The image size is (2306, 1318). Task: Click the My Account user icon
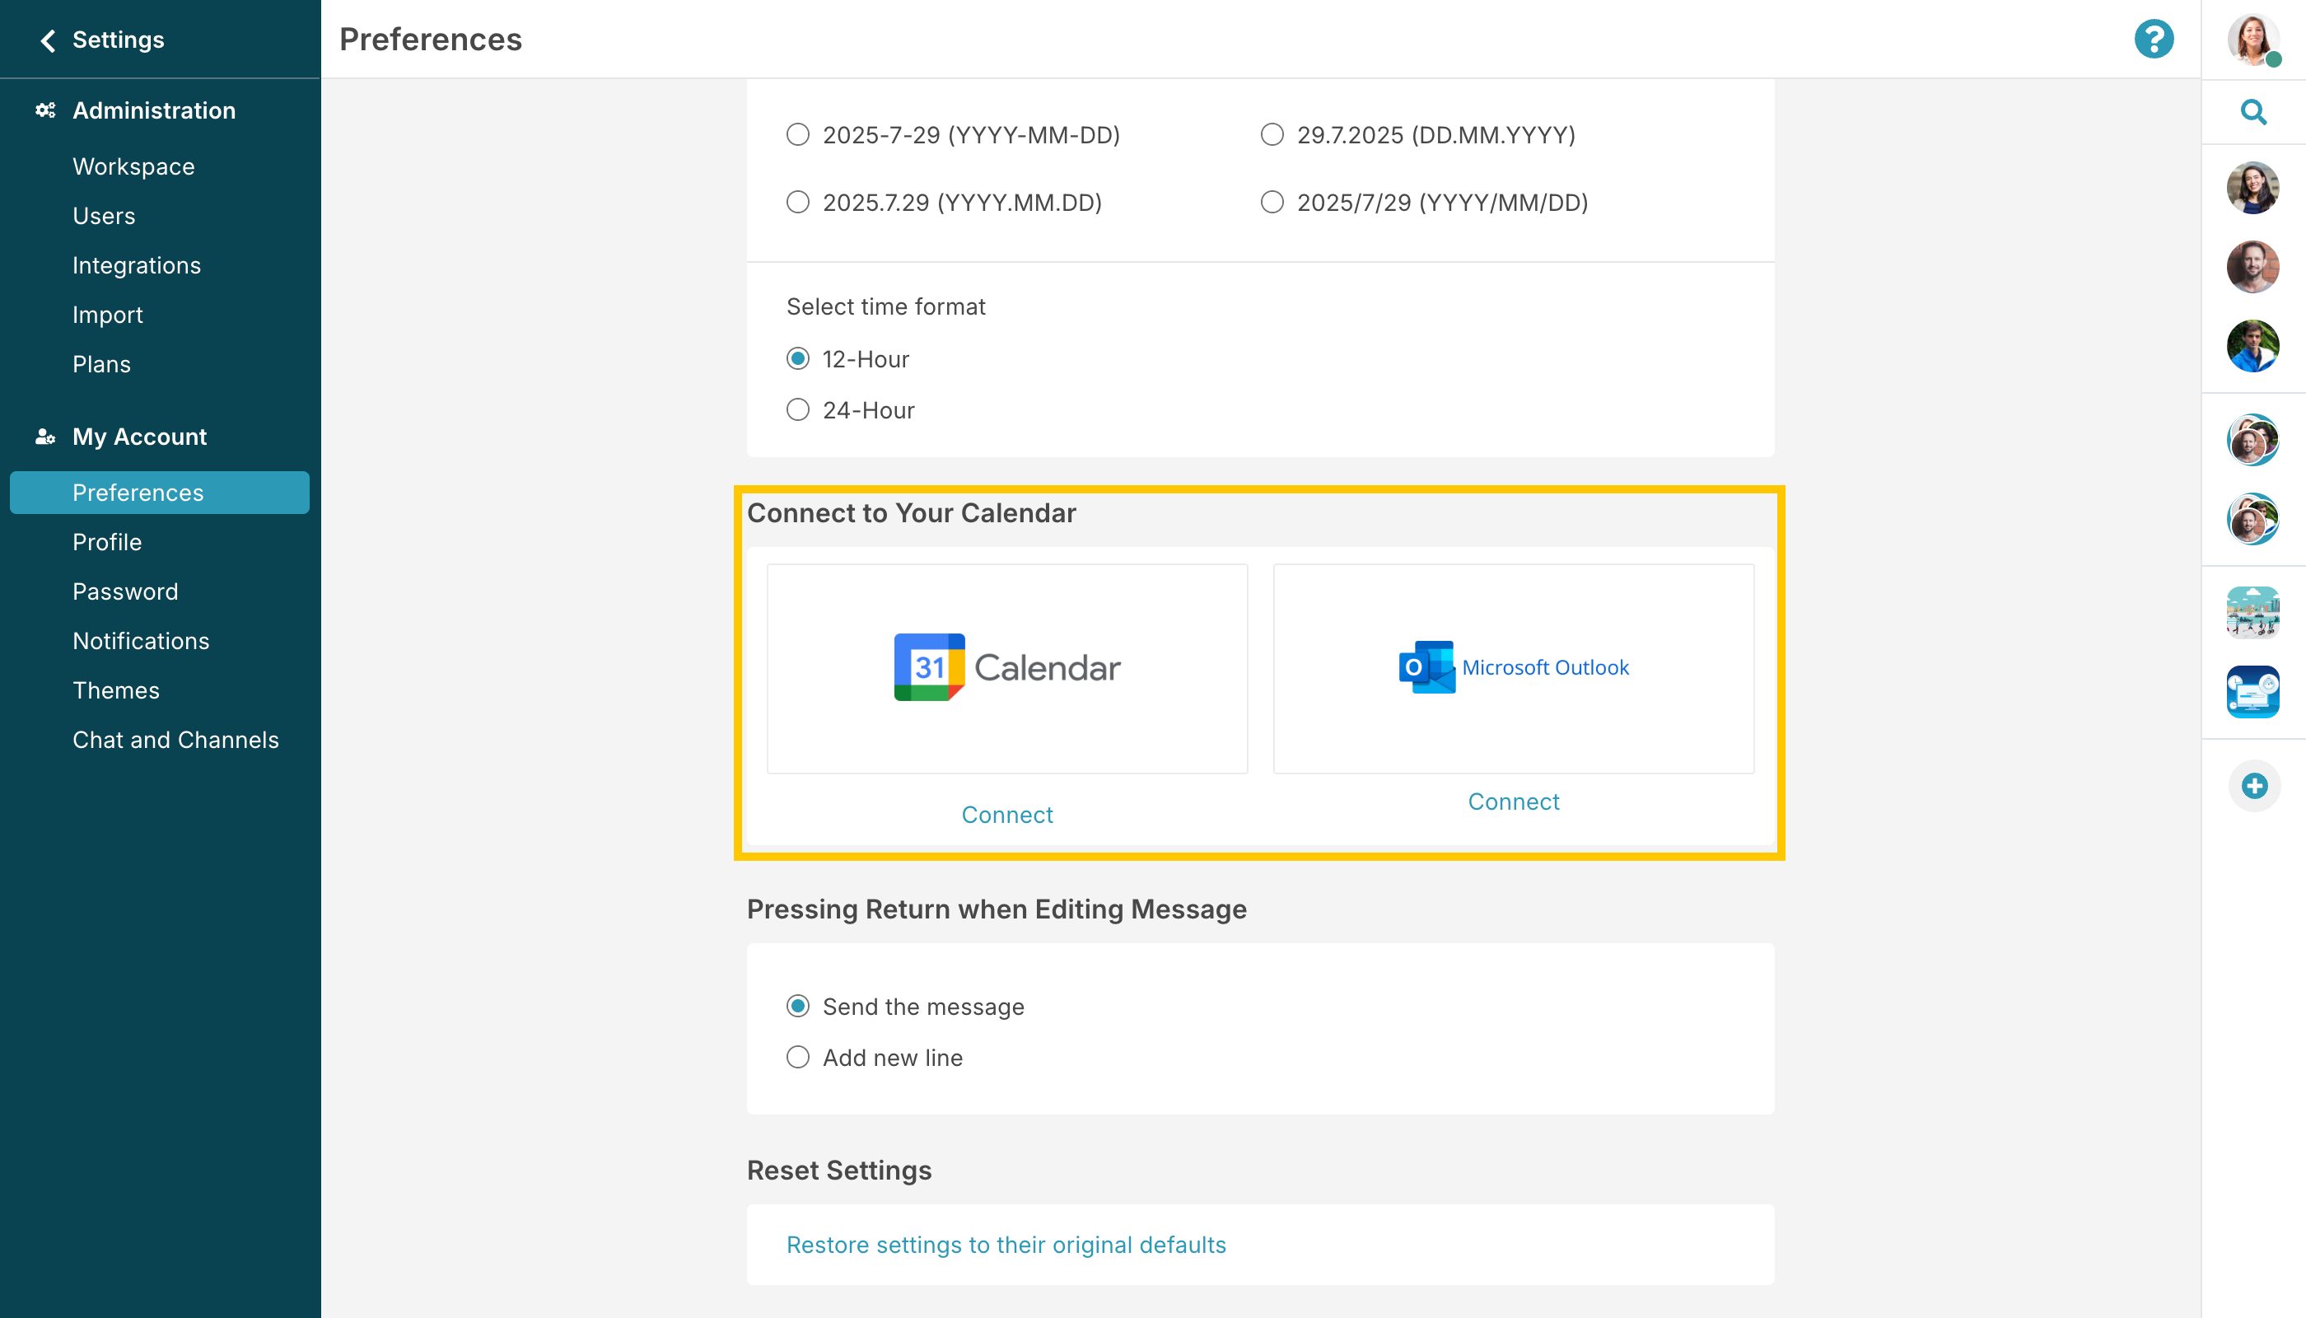pos(45,437)
